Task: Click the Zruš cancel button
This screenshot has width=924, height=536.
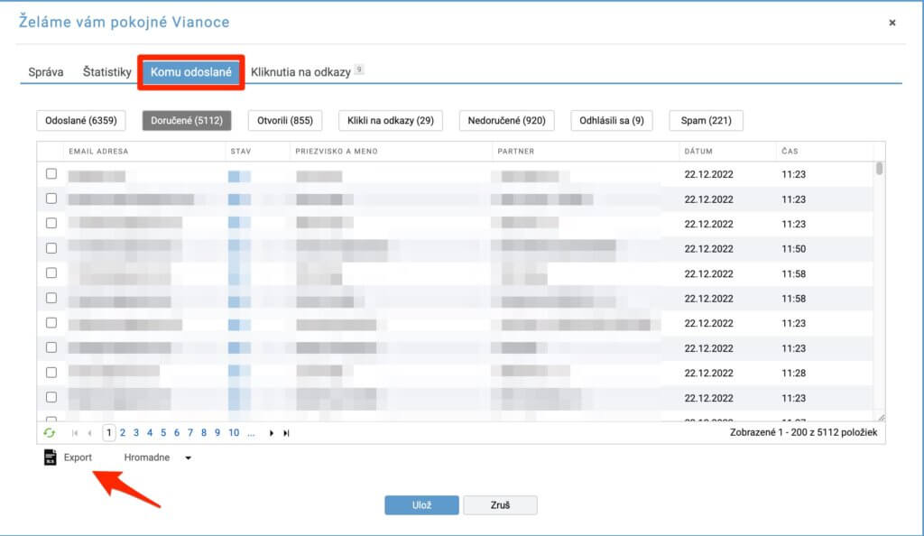Action: pos(500,505)
